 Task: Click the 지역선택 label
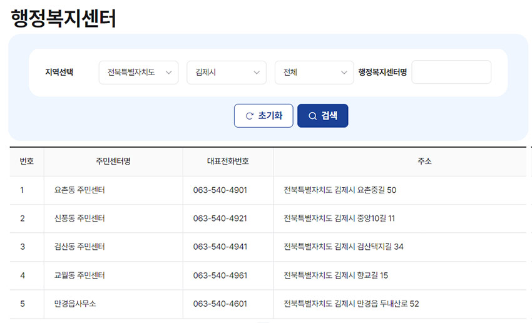point(59,72)
